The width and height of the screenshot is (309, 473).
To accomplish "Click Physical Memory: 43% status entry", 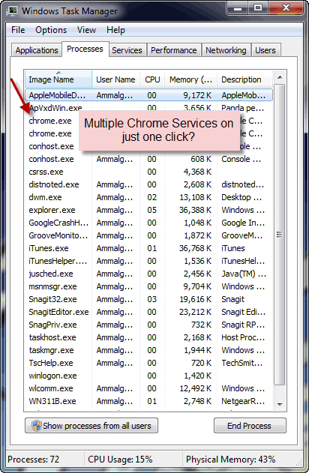I will (230, 459).
